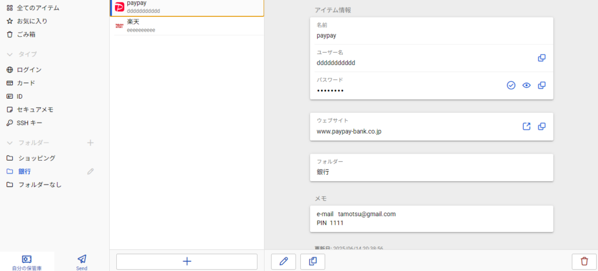Click the website www.paypay-bank.co.jp text
598x271 pixels.
[349, 131]
